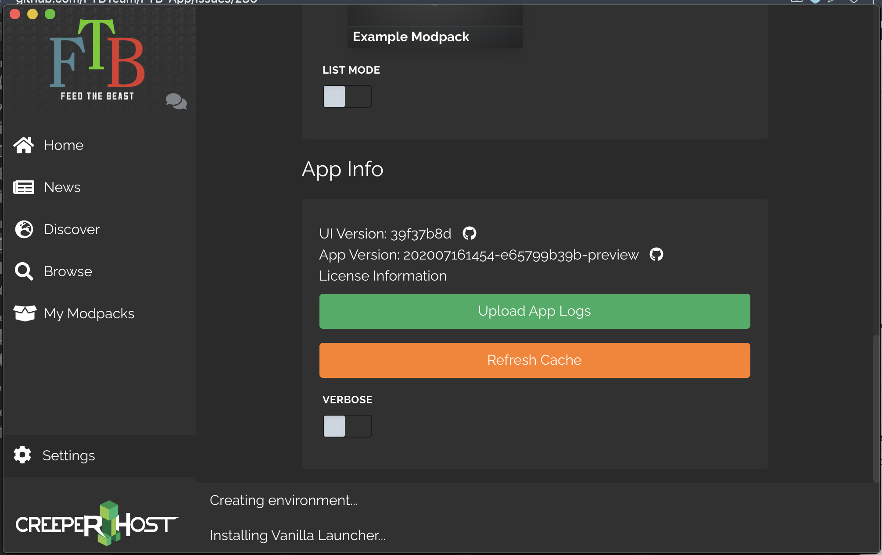Click the Example Modpack thumbnail
The height and width of the screenshot is (555, 882).
point(435,27)
